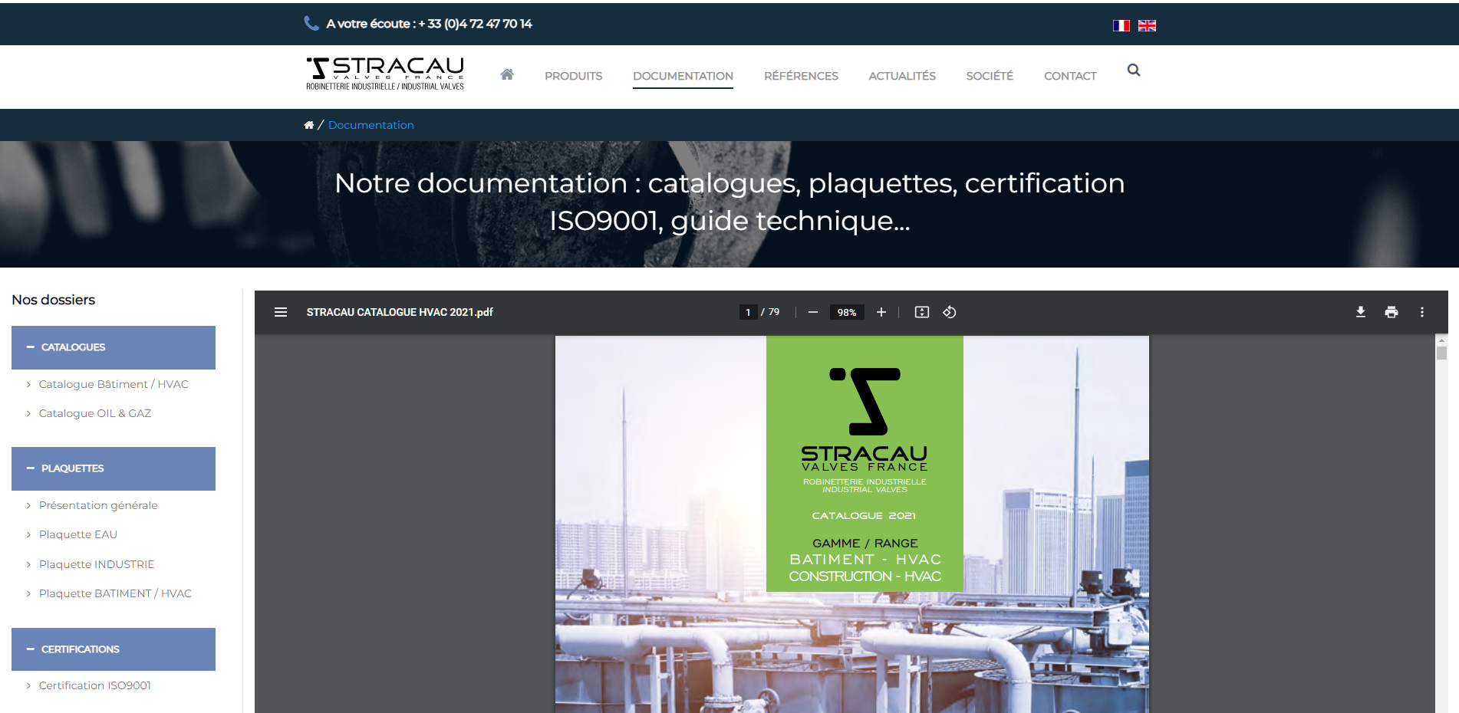The width and height of the screenshot is (1459, 713).
Task: Open the Plaquette INDUSTRIE link
Action: 97,564
